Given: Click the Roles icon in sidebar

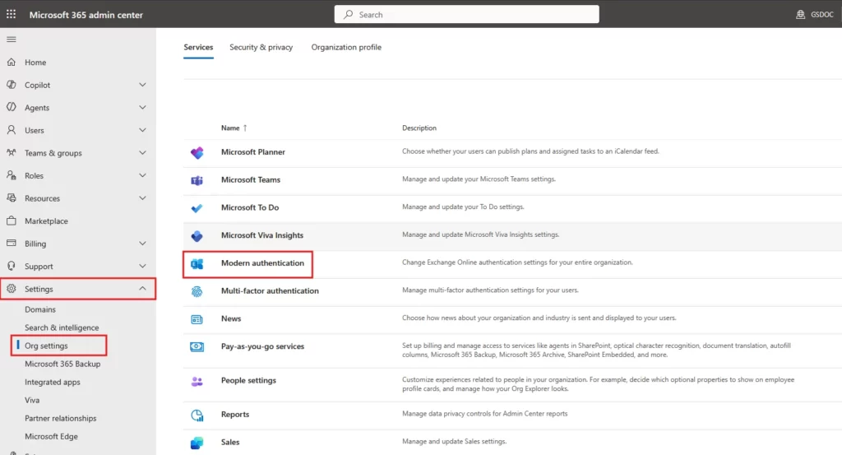Looking at the screenshot, I should click(12, 175).
